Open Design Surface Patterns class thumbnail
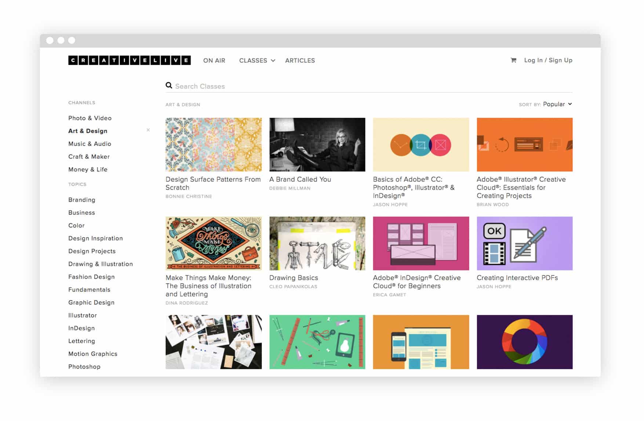The height and width of the screenshot is (421, 644). click(x=214, y=144)
